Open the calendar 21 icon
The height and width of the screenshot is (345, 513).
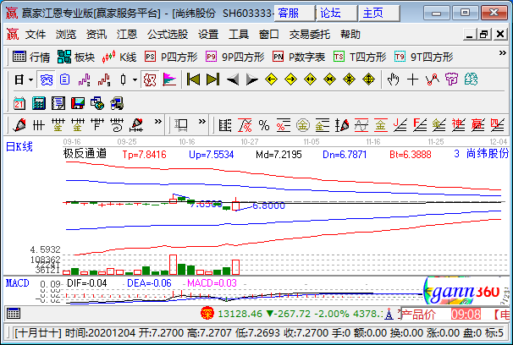(19, 103)
